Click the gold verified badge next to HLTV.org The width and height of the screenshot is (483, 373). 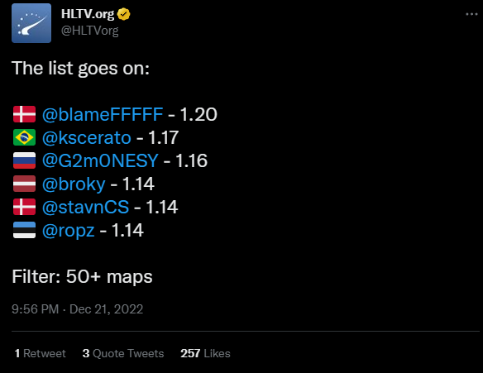tap(124, 14)
